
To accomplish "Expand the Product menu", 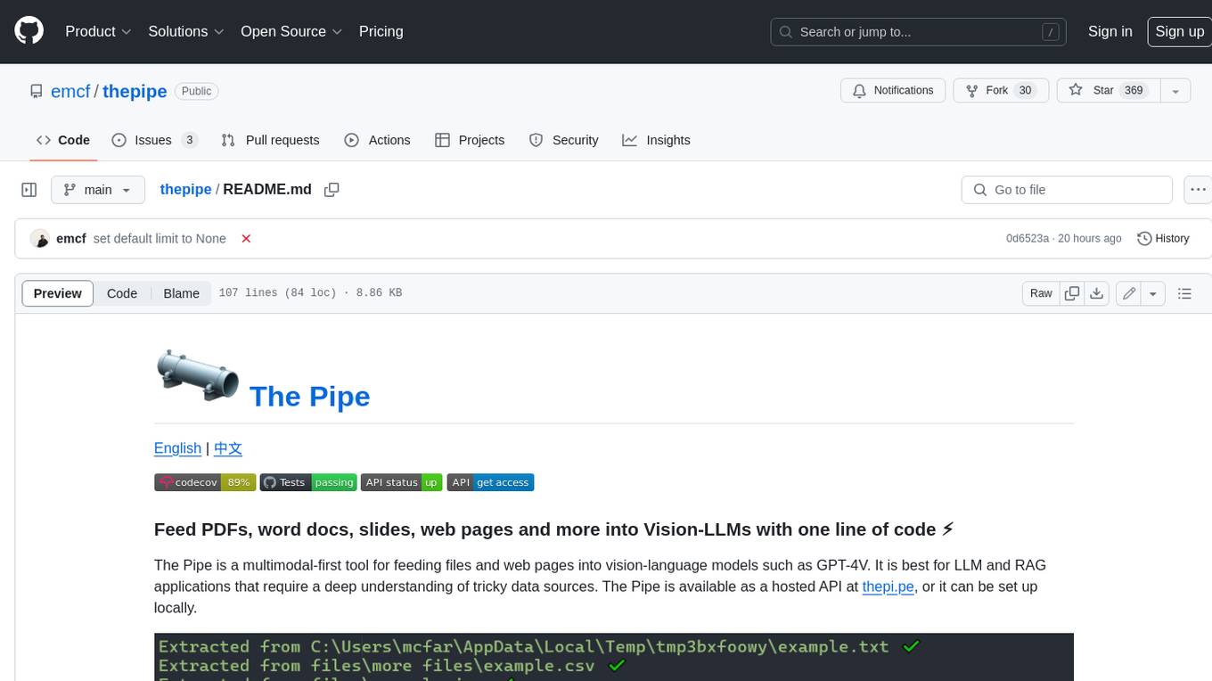I will pos(98,31).
